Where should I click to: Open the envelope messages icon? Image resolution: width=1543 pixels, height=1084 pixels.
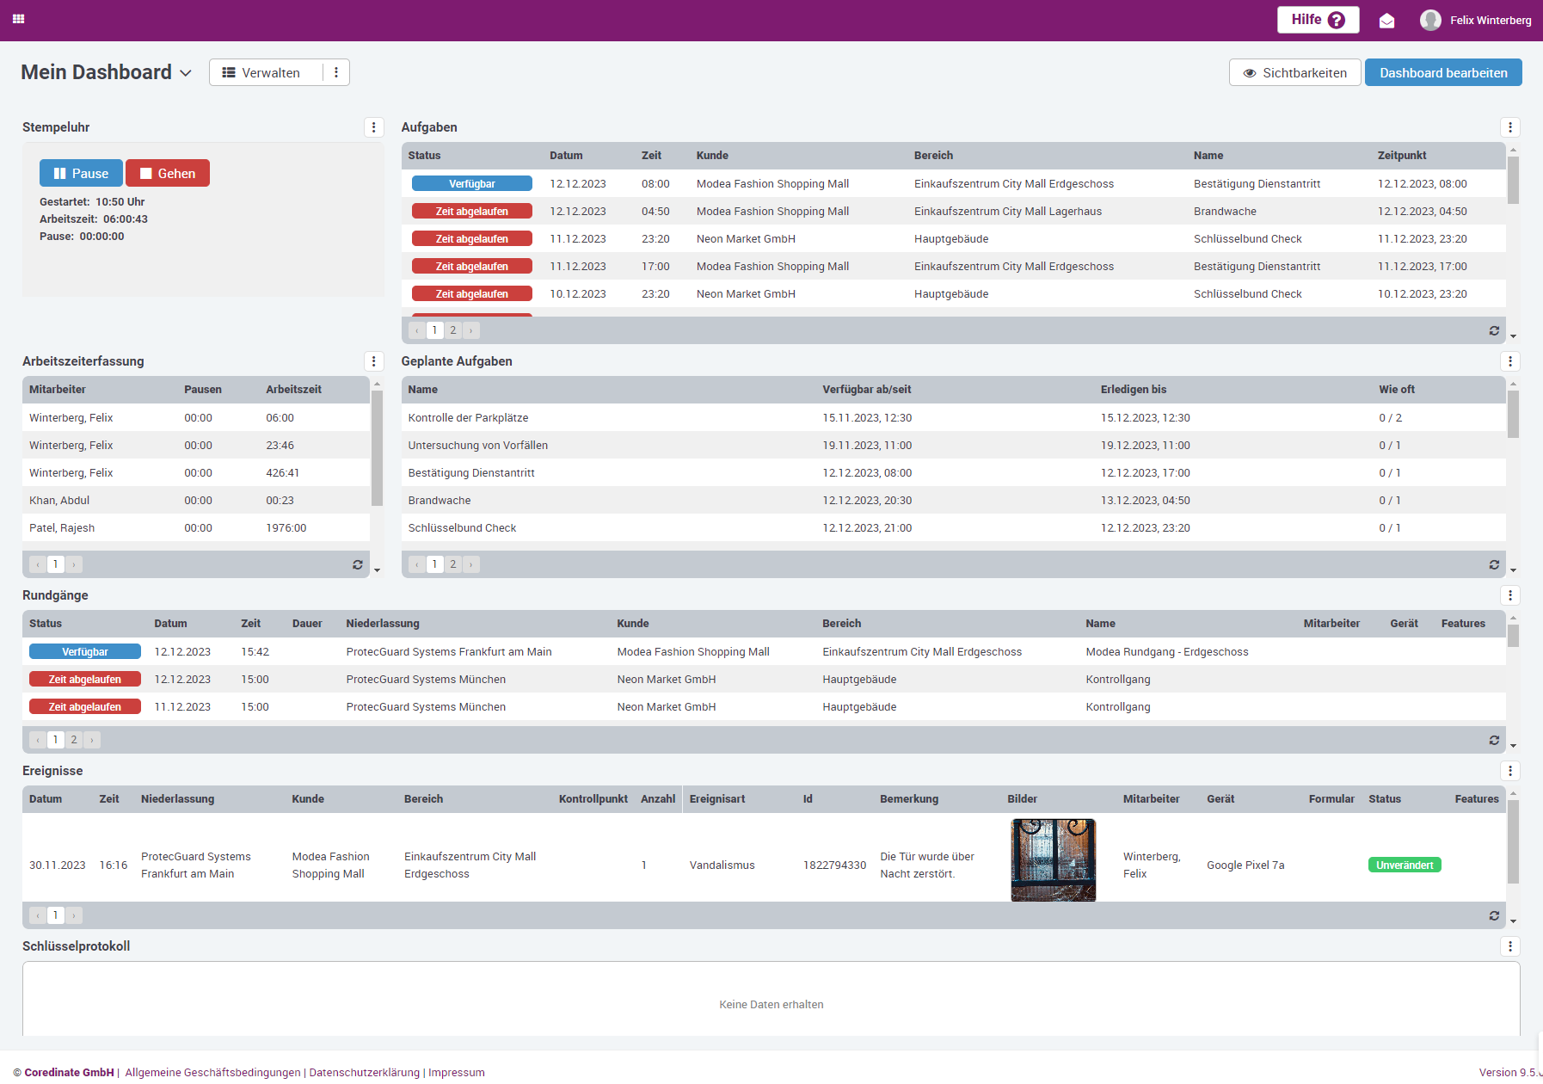[1387, 19]
